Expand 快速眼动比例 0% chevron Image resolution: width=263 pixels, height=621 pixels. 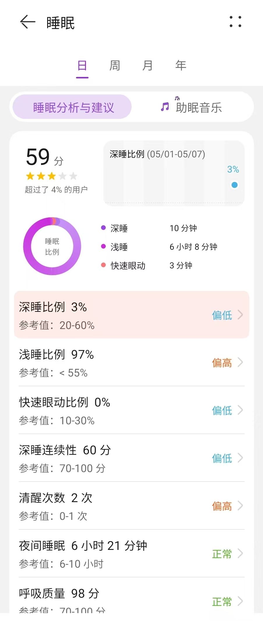pos(240,410)
